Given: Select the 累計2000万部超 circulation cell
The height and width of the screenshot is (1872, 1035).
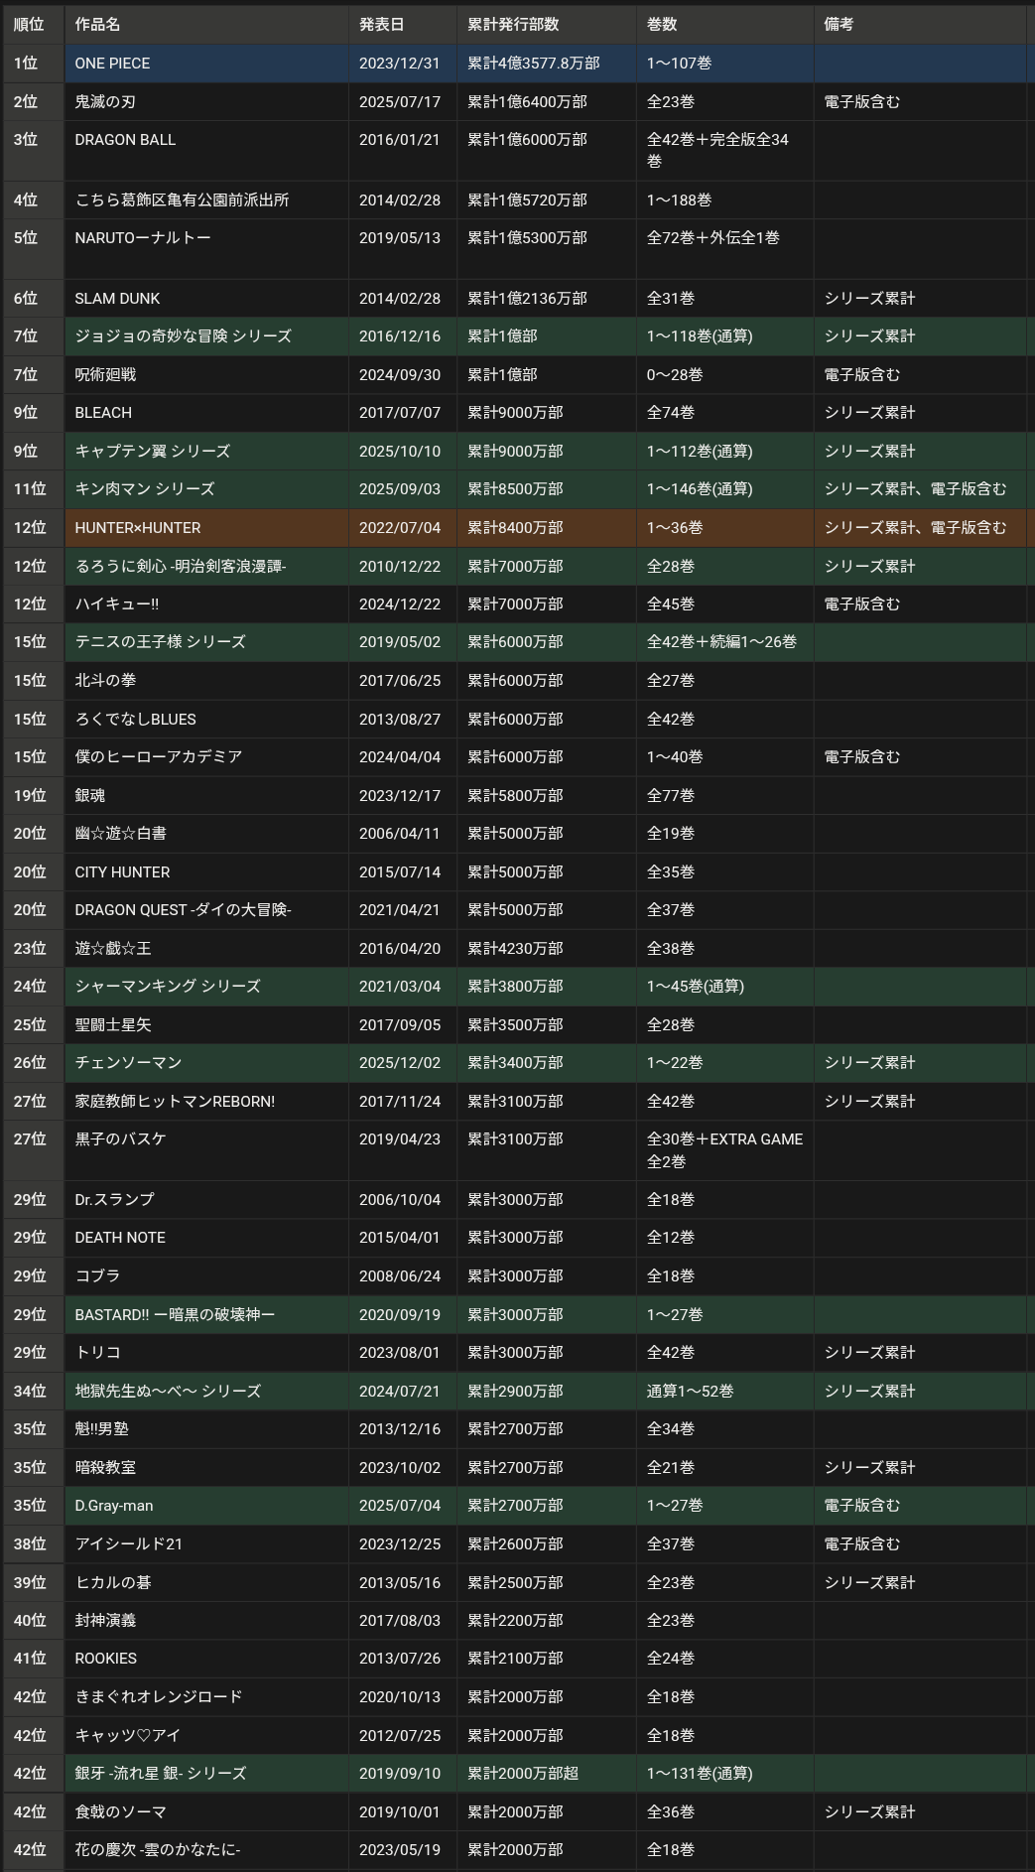Looking at the screenshot, I should click(547, 1773).
